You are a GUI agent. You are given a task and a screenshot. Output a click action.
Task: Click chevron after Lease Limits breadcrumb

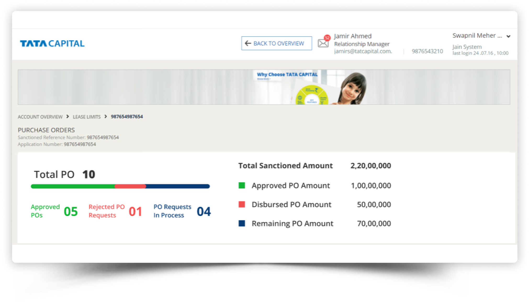(x=106, y=116)
